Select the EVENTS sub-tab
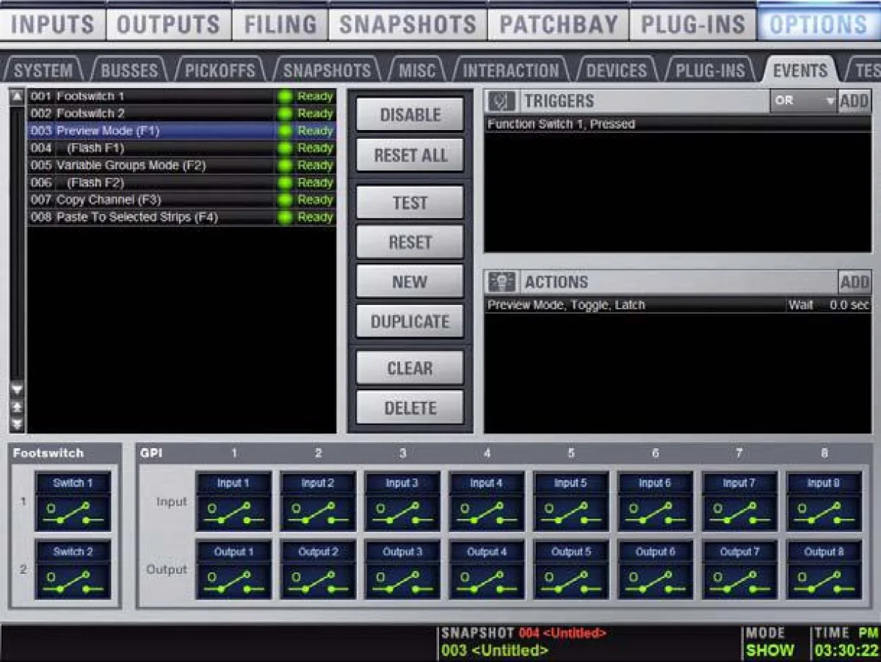The height and width of the screenshot is (662, 881). coord(800,71)
